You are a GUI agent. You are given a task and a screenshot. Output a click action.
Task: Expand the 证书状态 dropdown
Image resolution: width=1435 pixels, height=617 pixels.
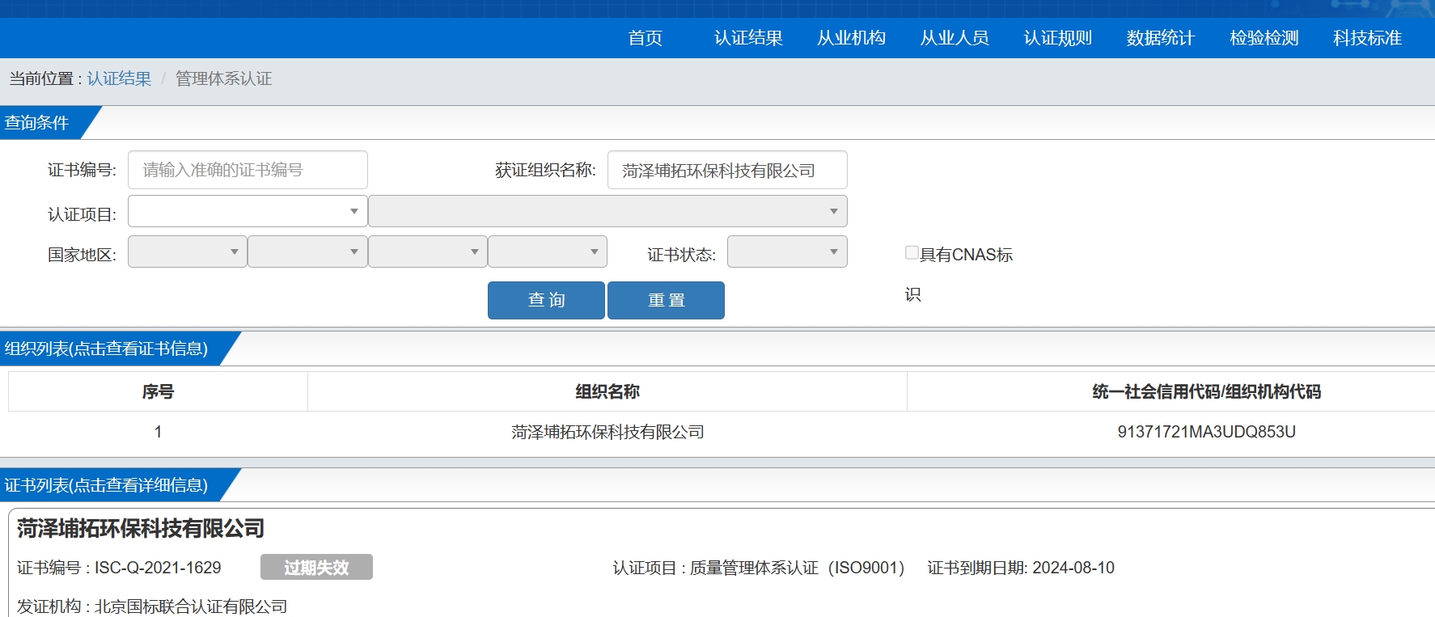tap(787, 251)
